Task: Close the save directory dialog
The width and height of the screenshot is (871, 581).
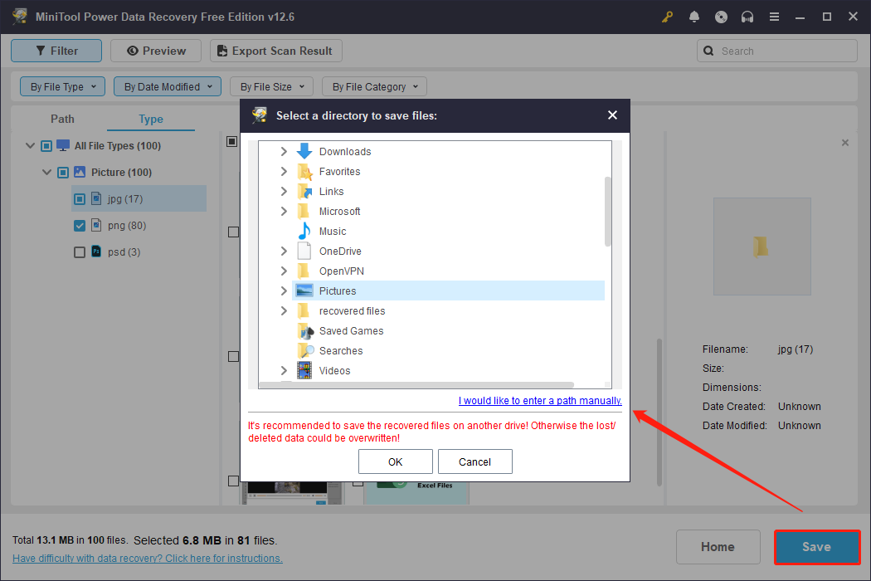Action: [x=612, y=115]
